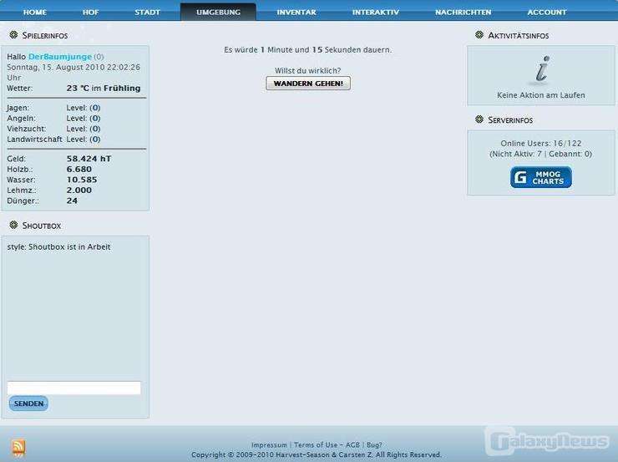Viewport: 618px width, 462px height.
Task: Open the Home menu
Action: point(35,13)
